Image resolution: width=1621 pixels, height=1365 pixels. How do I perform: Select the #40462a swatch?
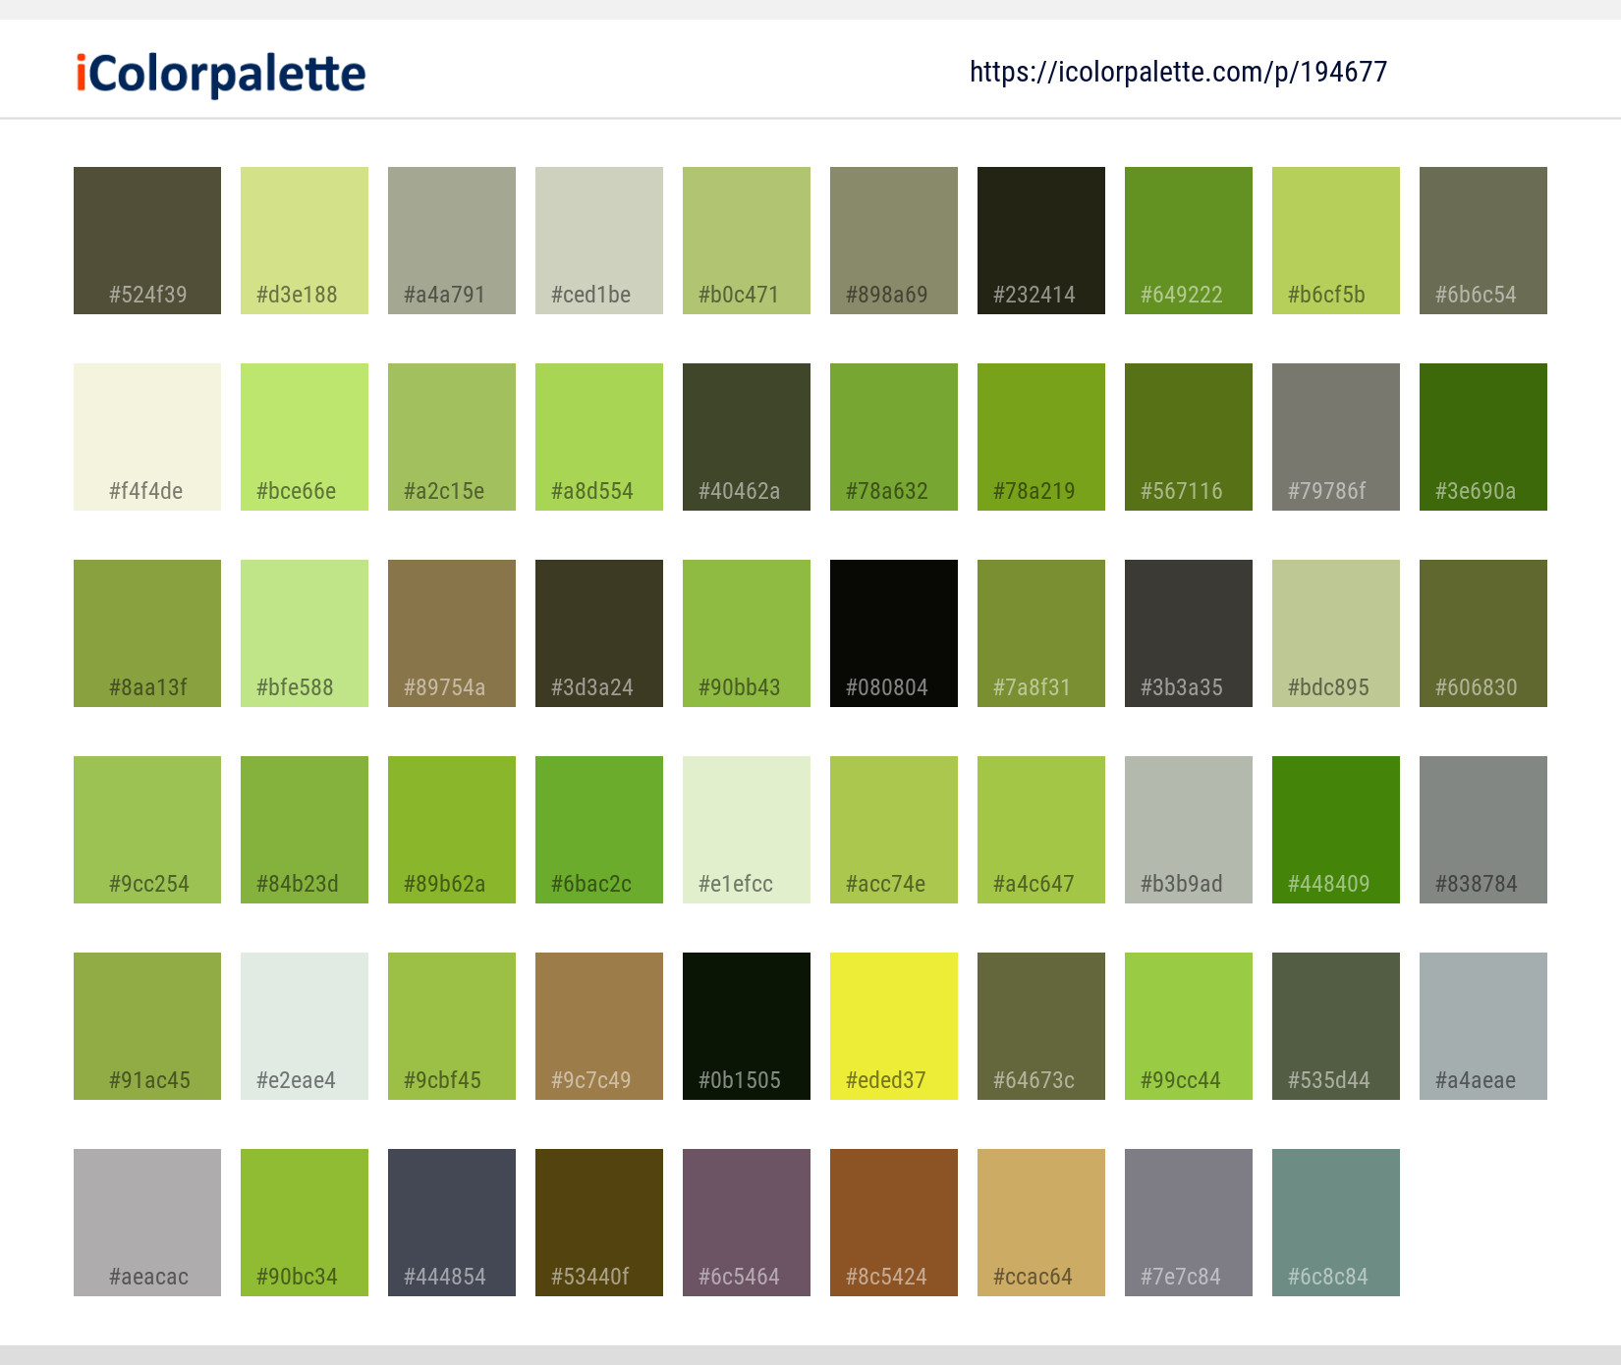(x=747, y=437)
